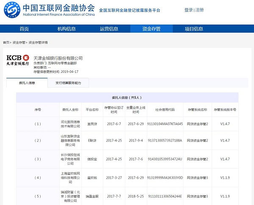Click the 全量业务上线时间 column header
The height and width of the screenshot is (205, 254).
tap(136, 110)
